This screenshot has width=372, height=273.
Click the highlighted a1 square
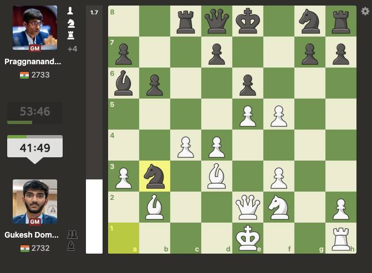(x=124, y=238)
